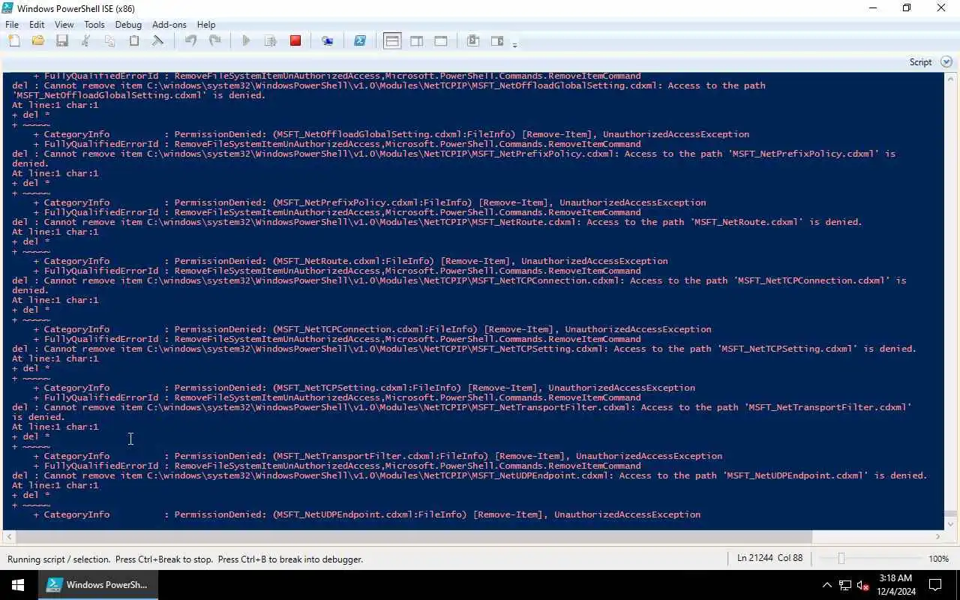Open the Help menu
The image size is (960, 600).
tap(206, 25)
